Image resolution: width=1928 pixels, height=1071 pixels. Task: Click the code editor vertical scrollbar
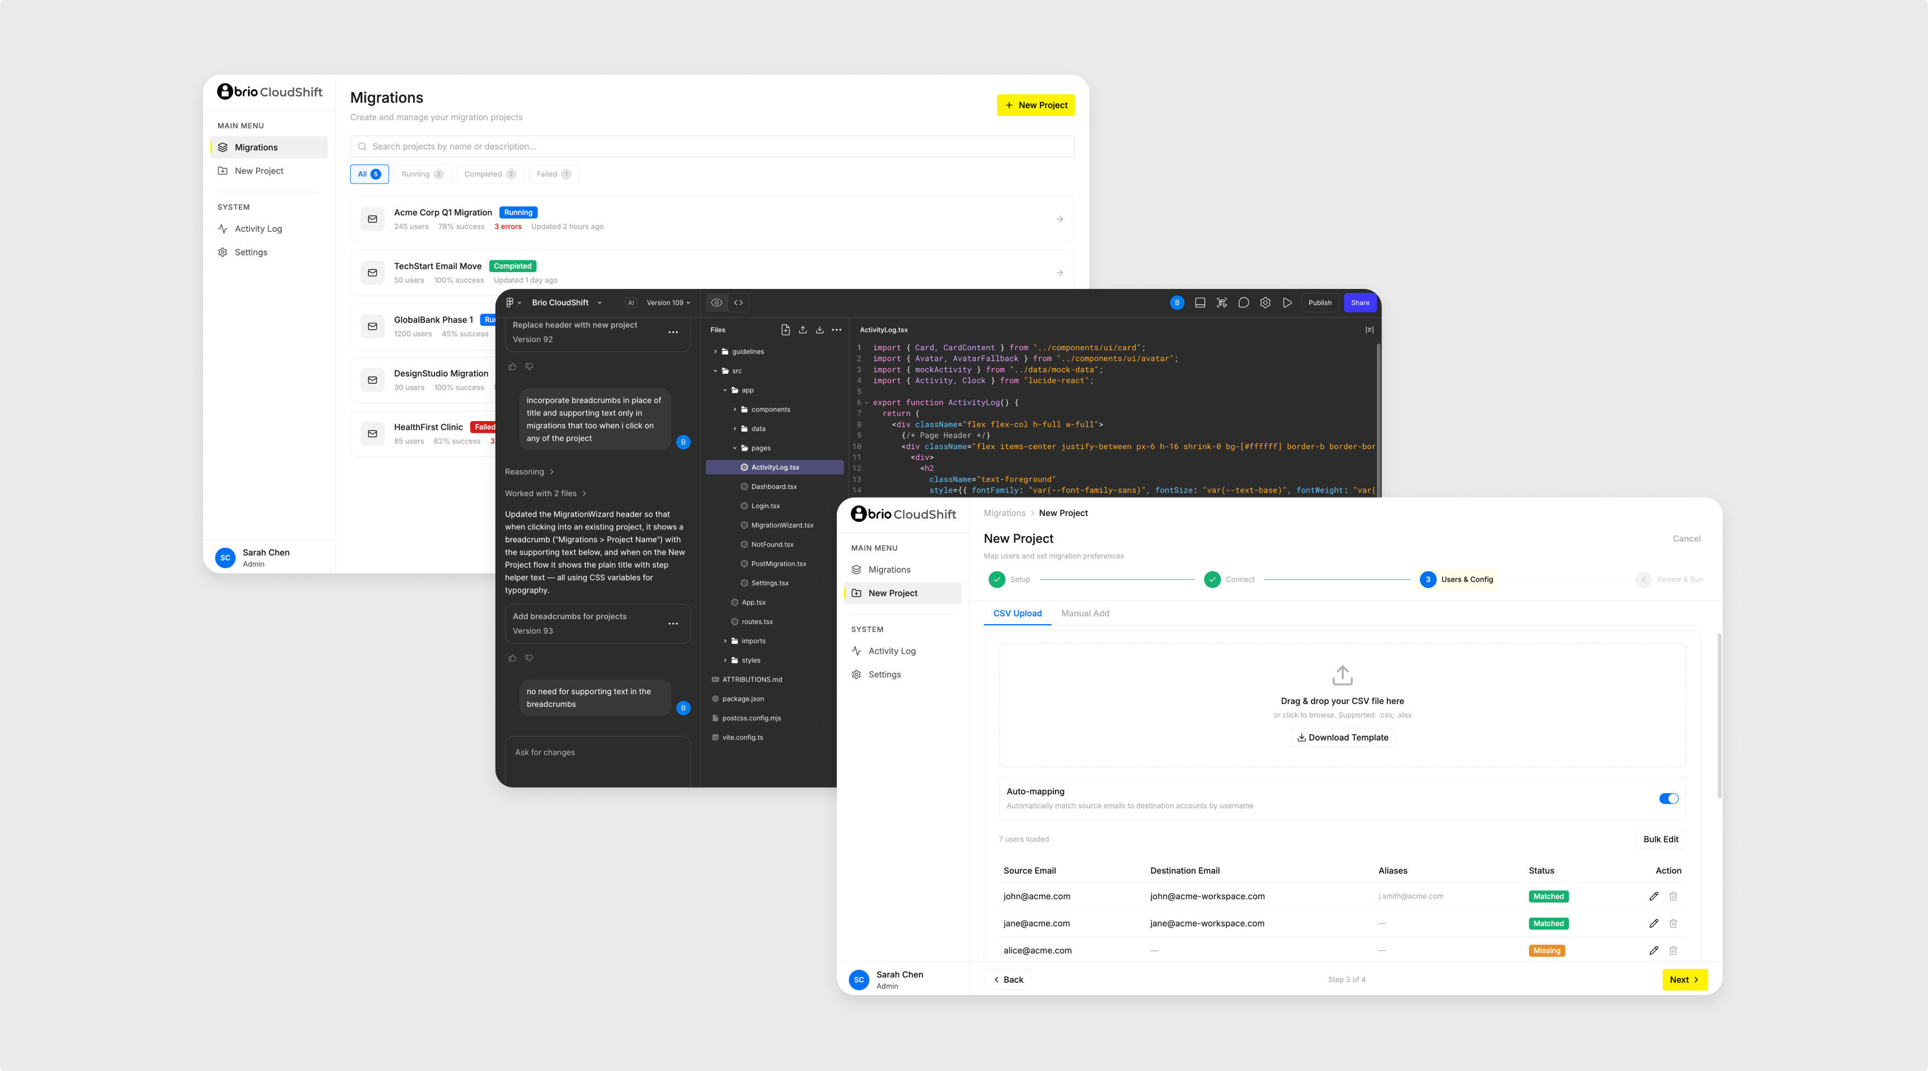click(x=1378, y=420)
